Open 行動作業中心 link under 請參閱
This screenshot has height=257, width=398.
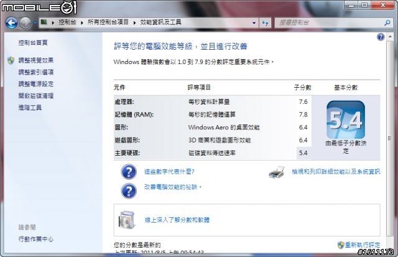click(36, 239)
